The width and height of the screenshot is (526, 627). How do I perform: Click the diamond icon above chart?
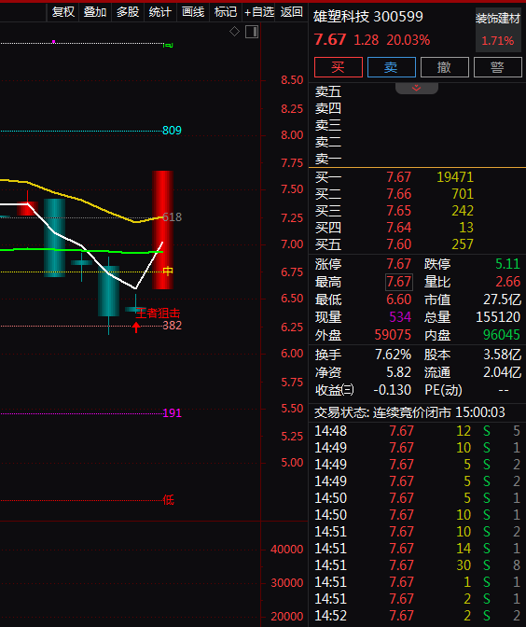coord(235,31)
